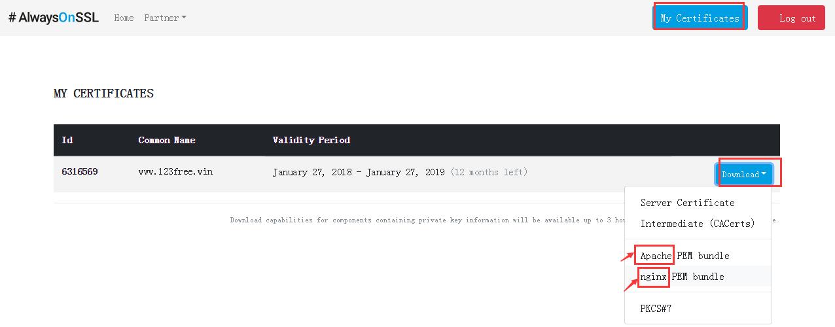Click the caret arrow on Download
This screenshot has width=835, height=327.
pos(764,174)
